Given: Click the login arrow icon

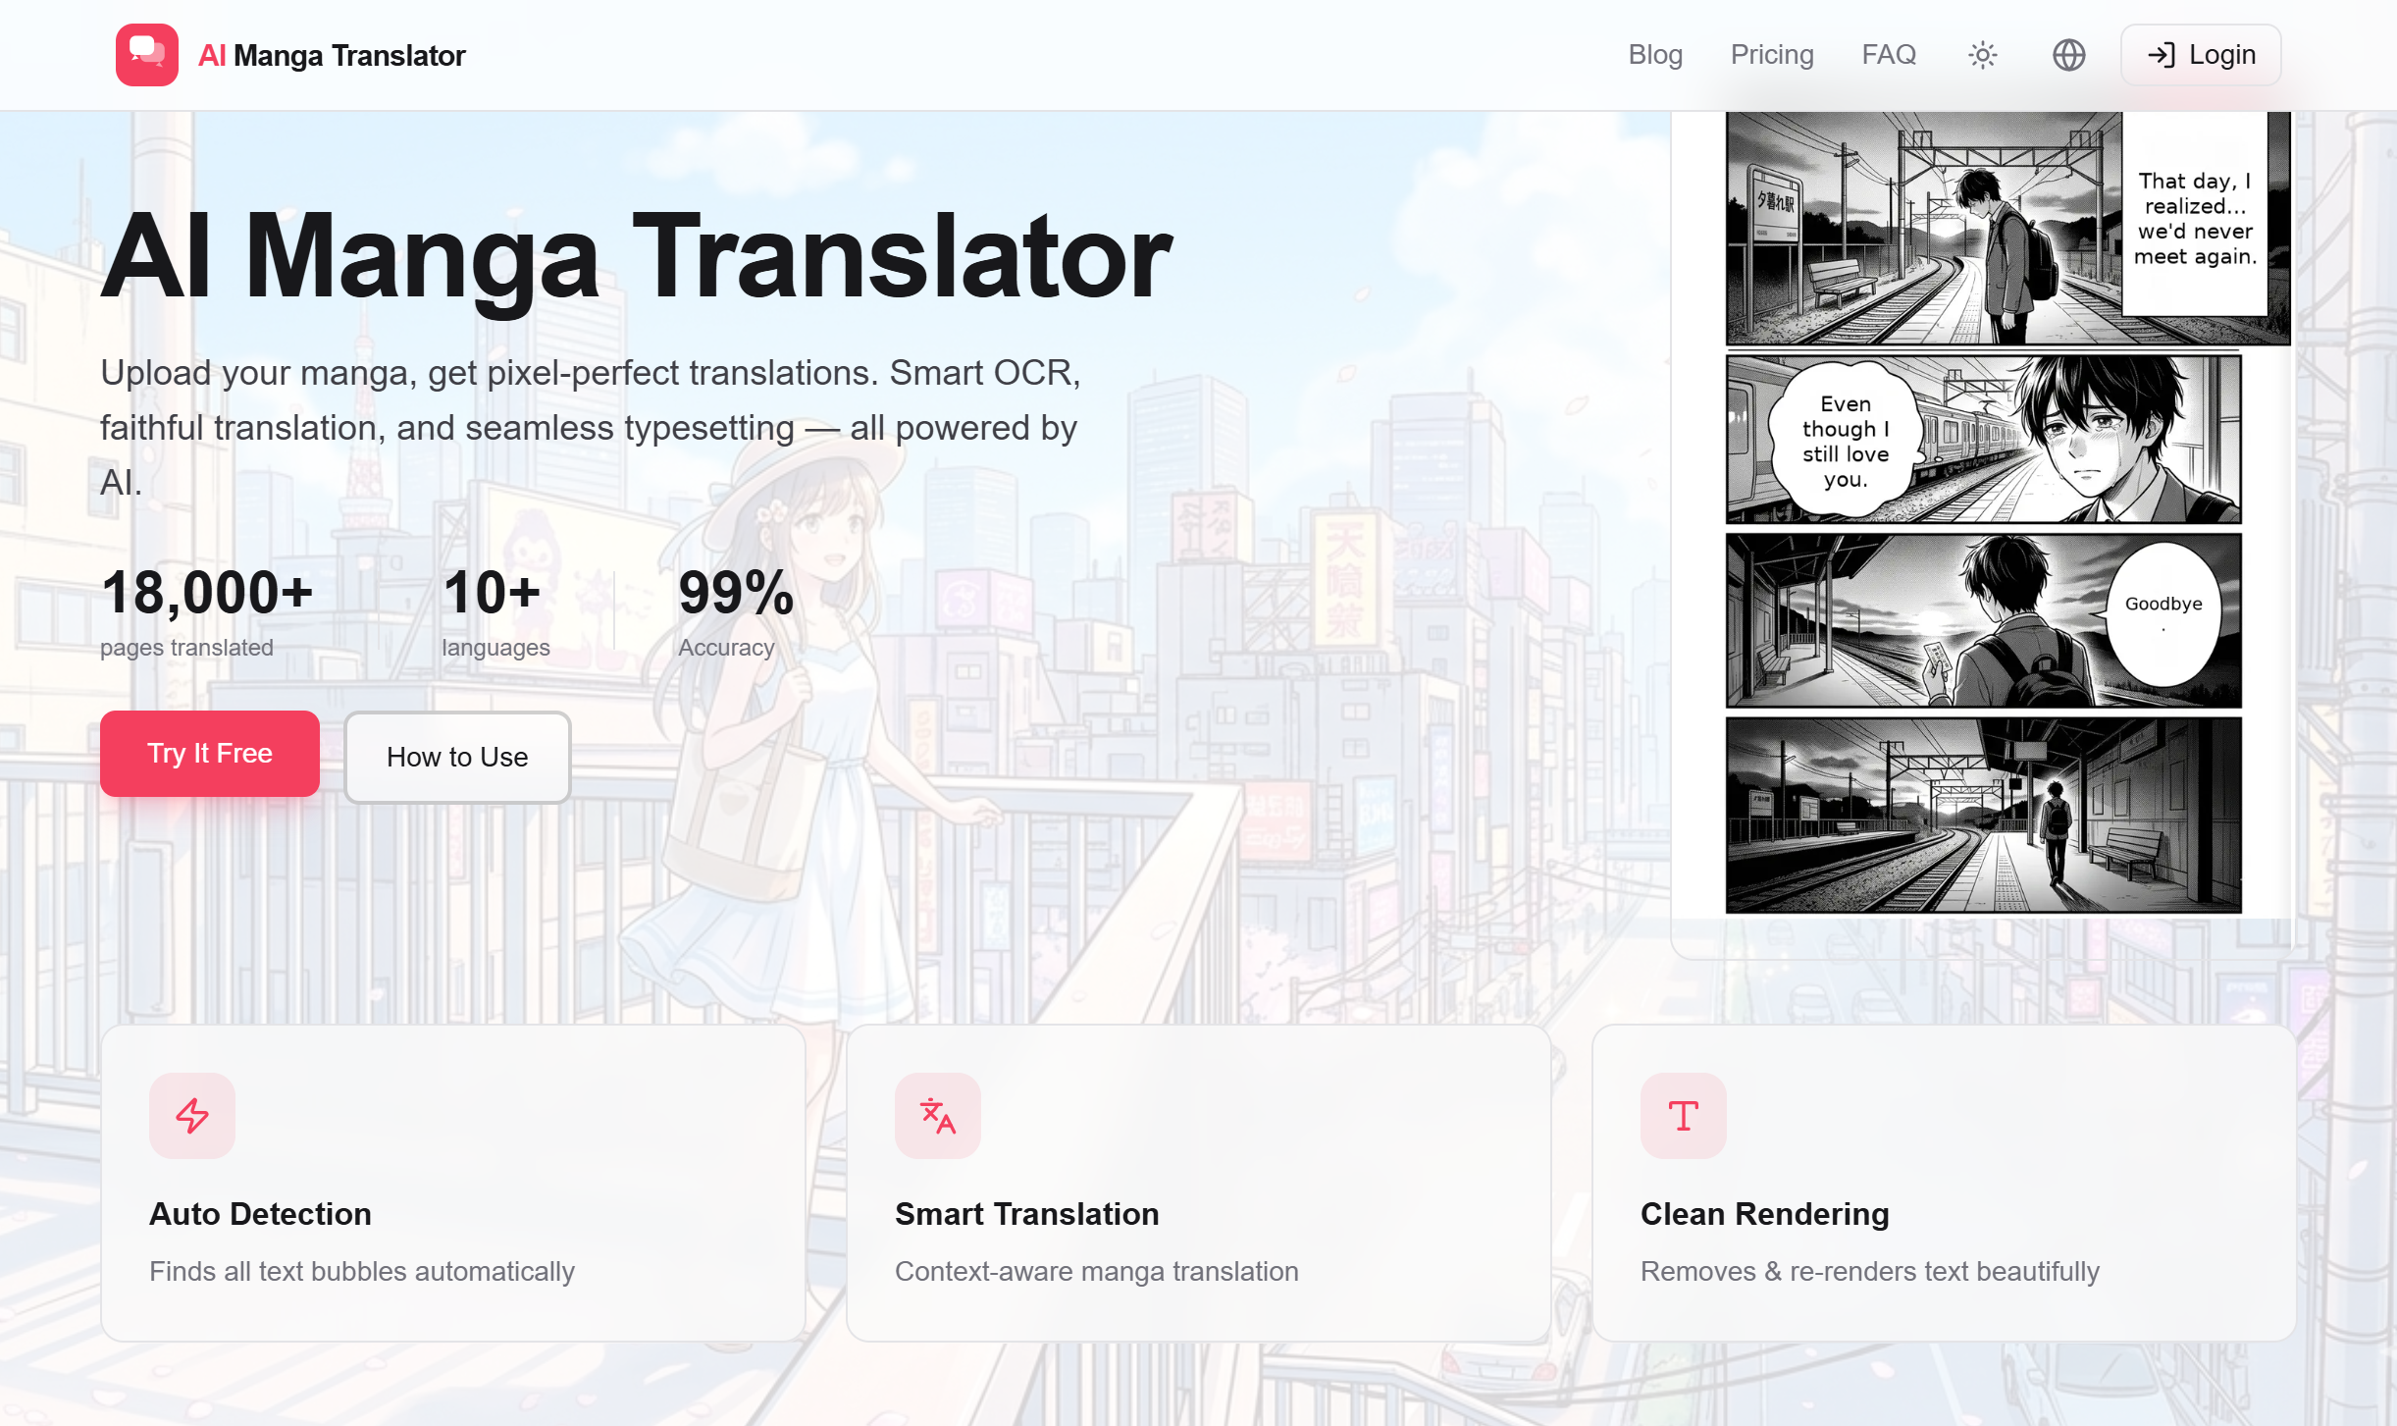Looking at the screenshot, I should [2162, 55].
